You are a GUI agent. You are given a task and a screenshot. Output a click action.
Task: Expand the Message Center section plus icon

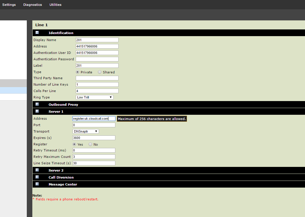pos(37,184)
